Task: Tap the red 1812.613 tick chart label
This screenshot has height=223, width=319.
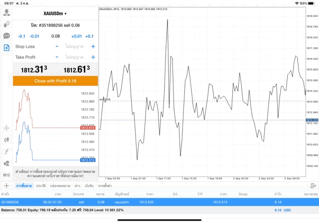Action: pos(88,128)
